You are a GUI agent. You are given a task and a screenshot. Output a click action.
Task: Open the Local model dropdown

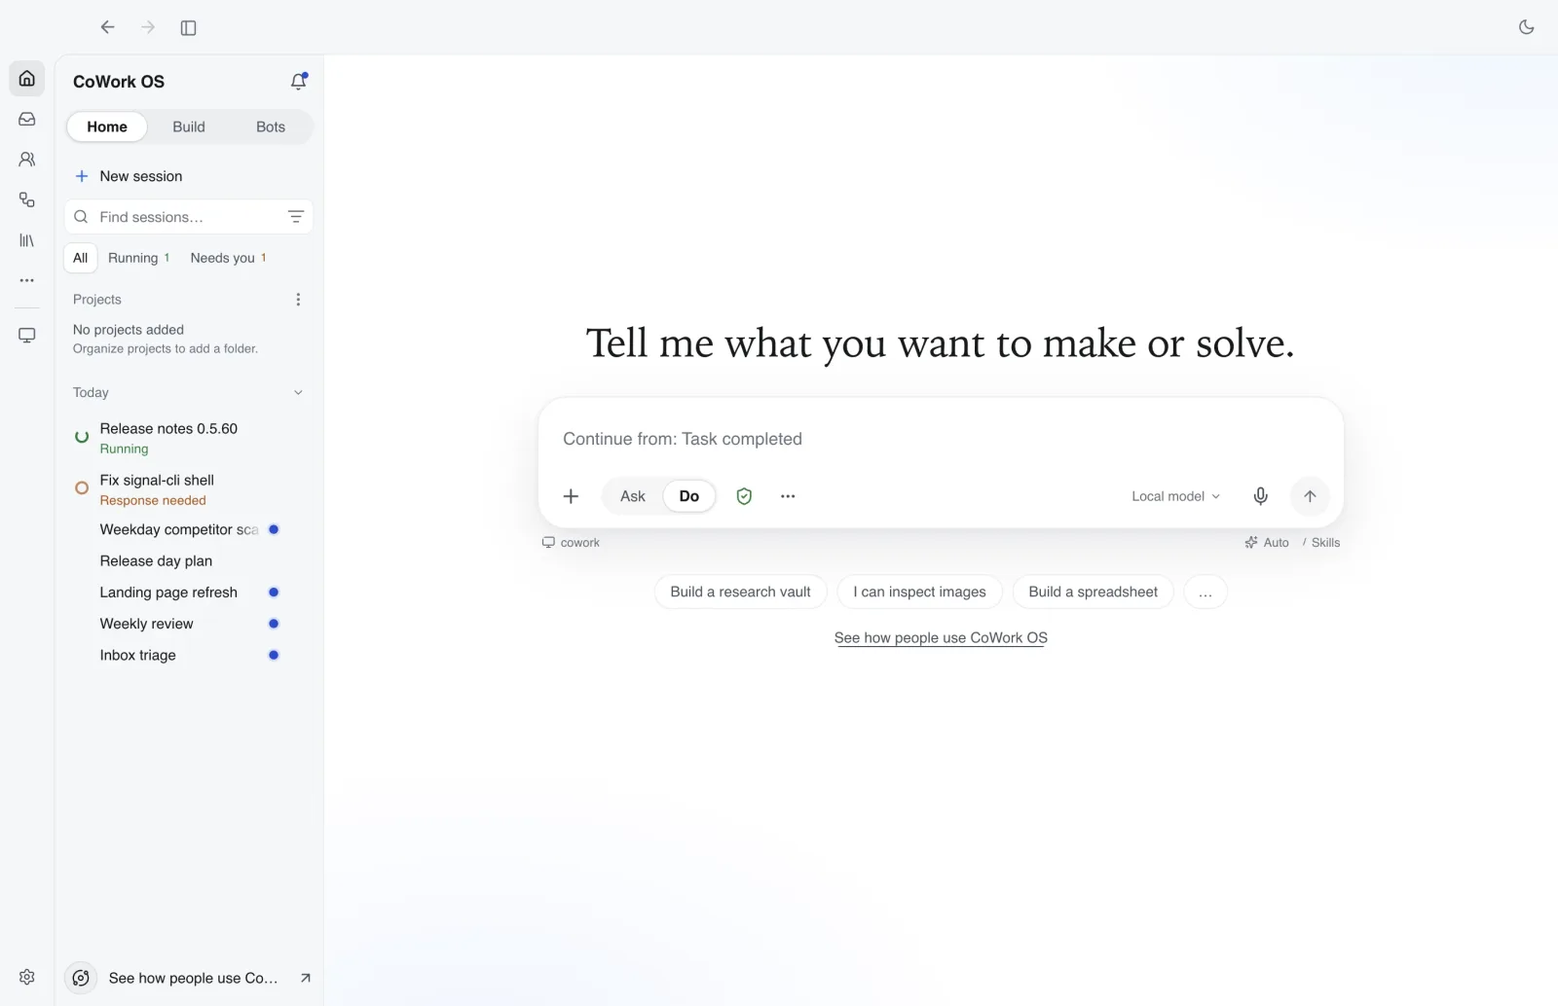(x=1175, y=496)
